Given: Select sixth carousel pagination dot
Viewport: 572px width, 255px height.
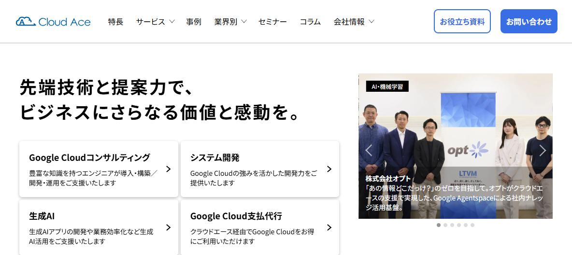Looking at the screenshot, I should point(472,225).
